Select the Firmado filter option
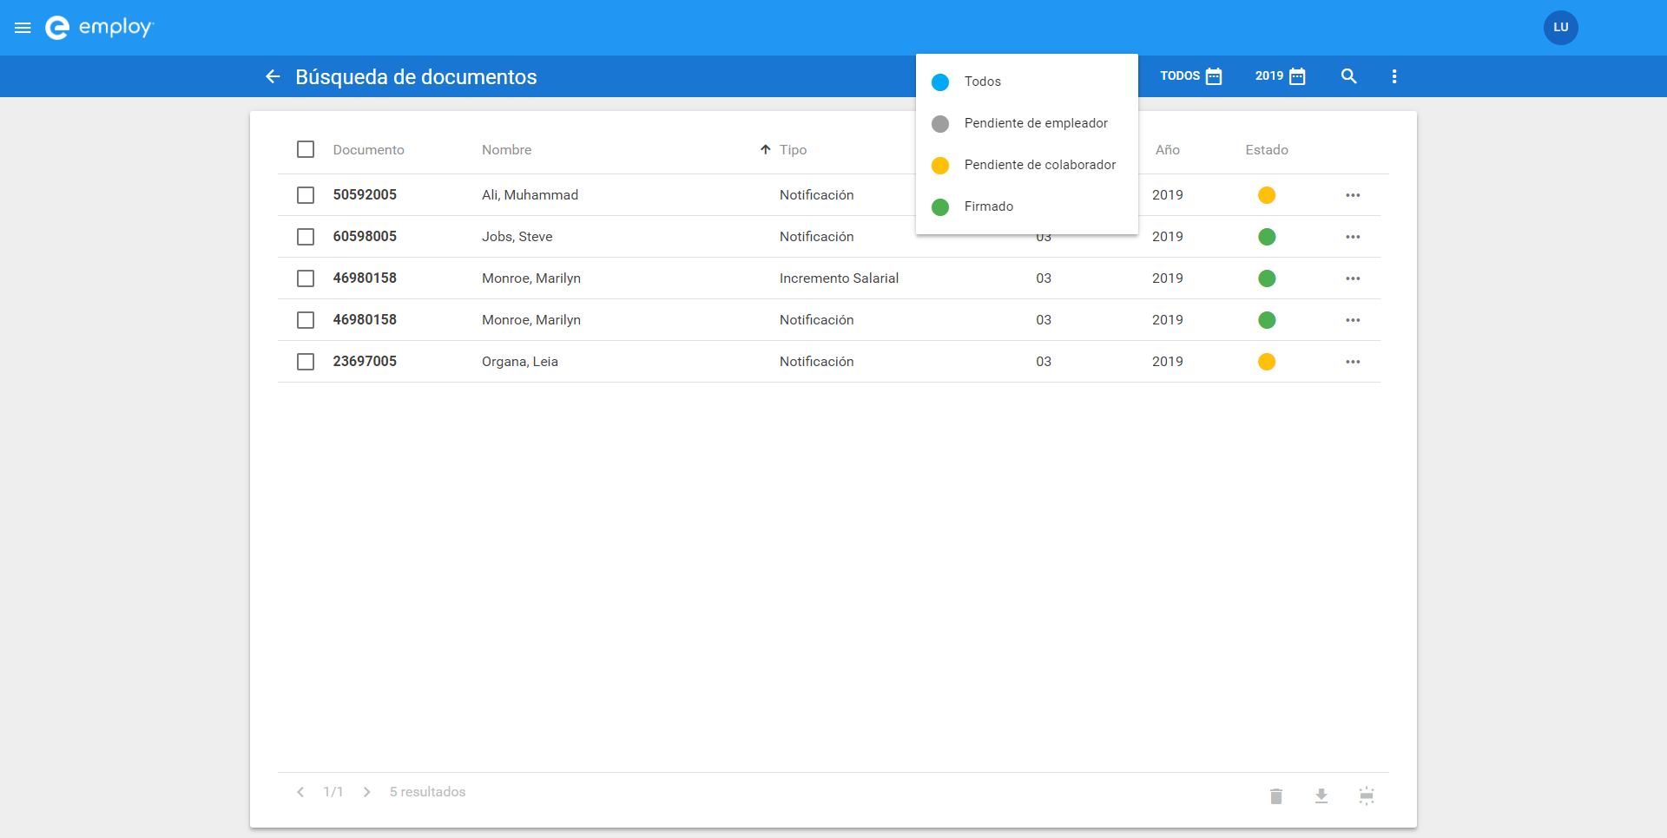 [1027, 206]
